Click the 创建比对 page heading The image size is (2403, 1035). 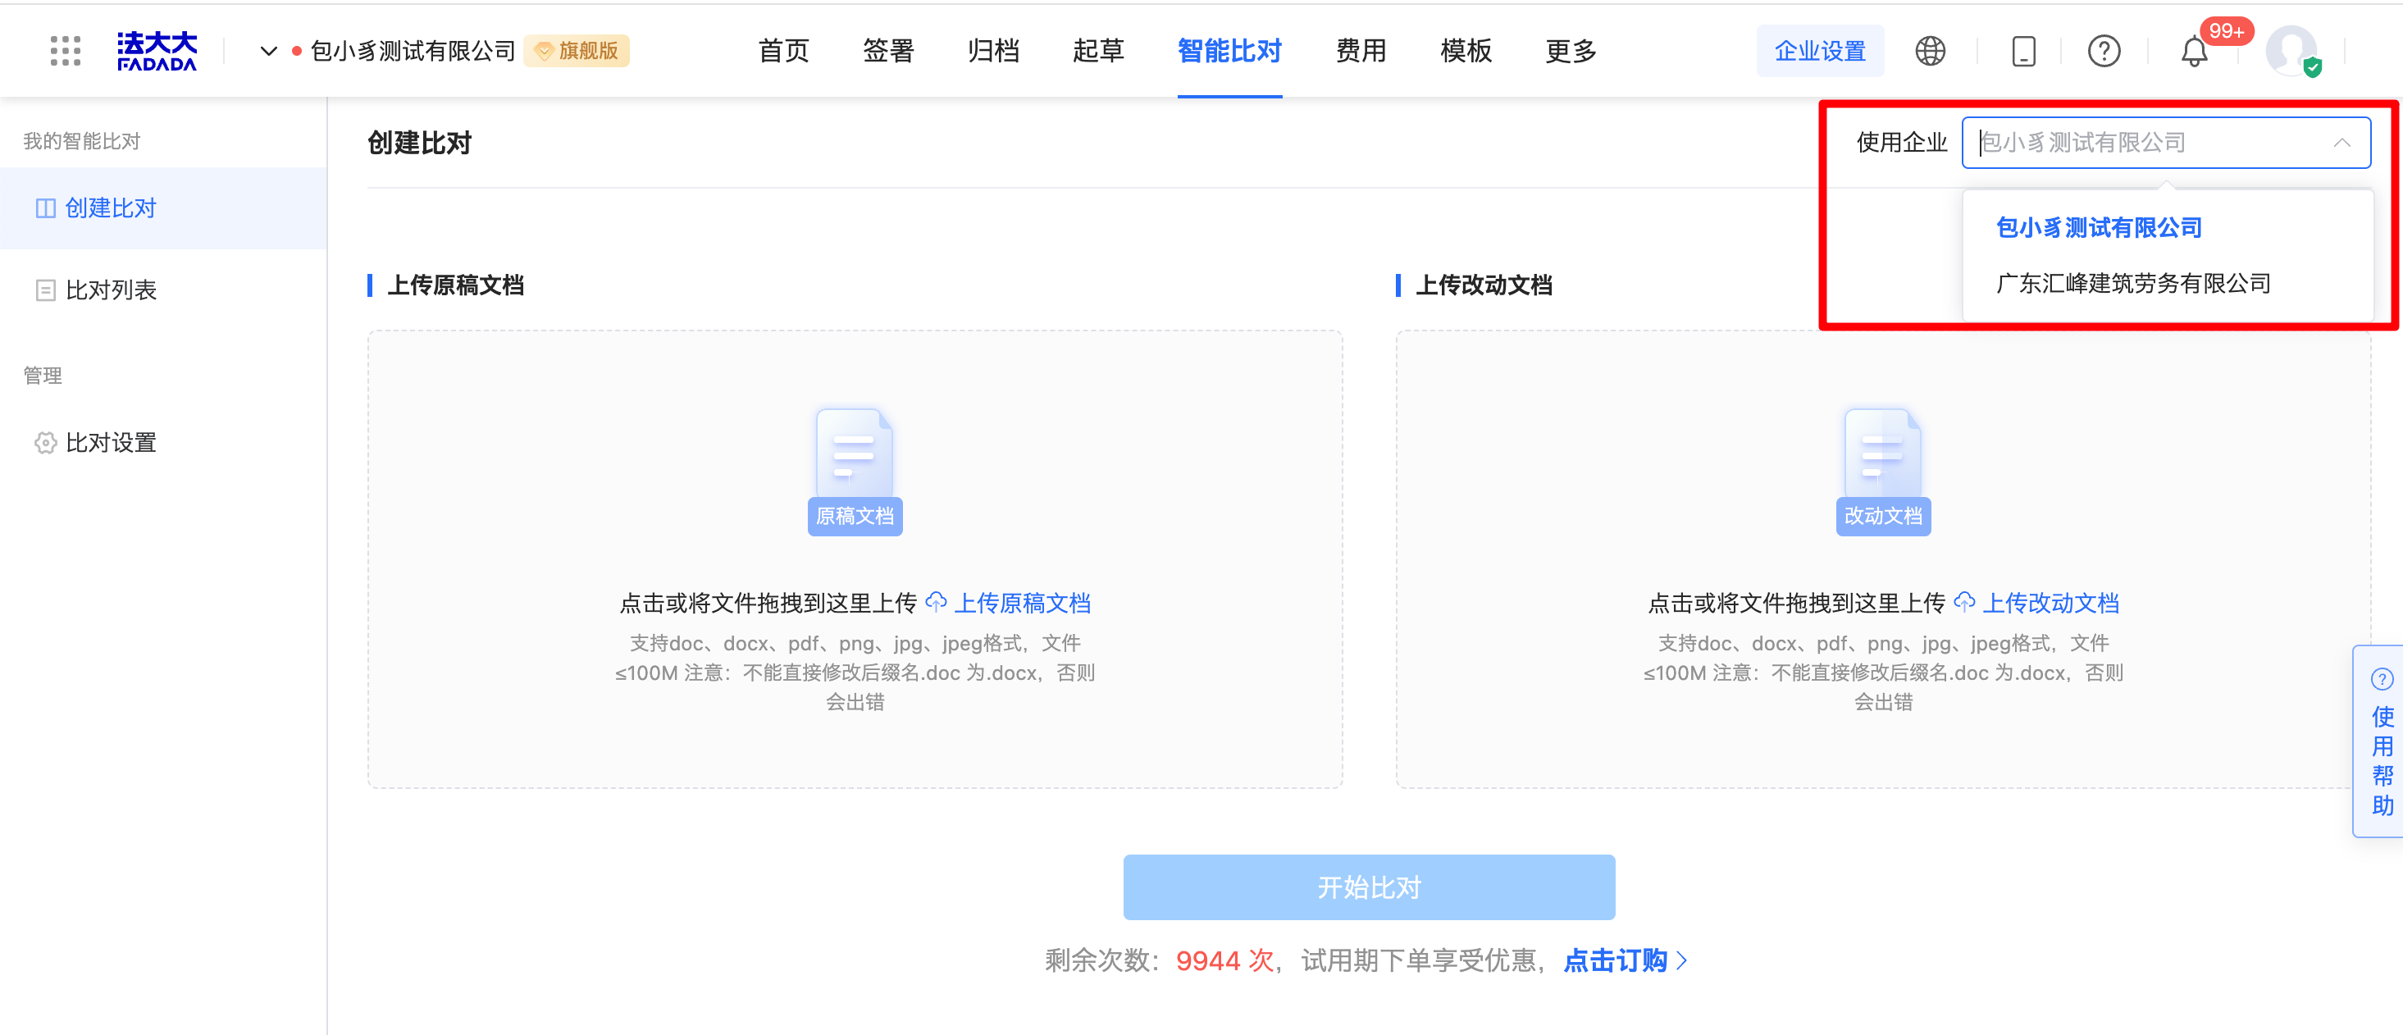coord(419,143)
